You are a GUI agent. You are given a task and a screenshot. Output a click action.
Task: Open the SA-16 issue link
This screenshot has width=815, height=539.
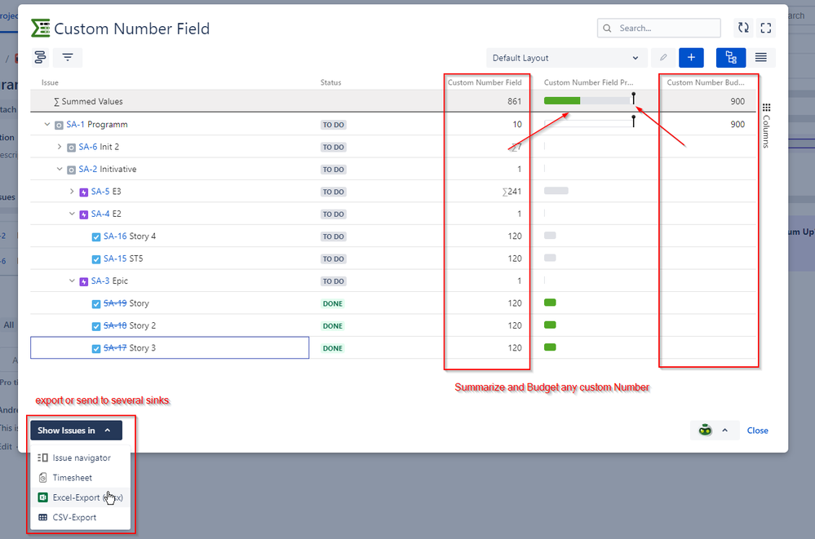click(x=115, y=236)
